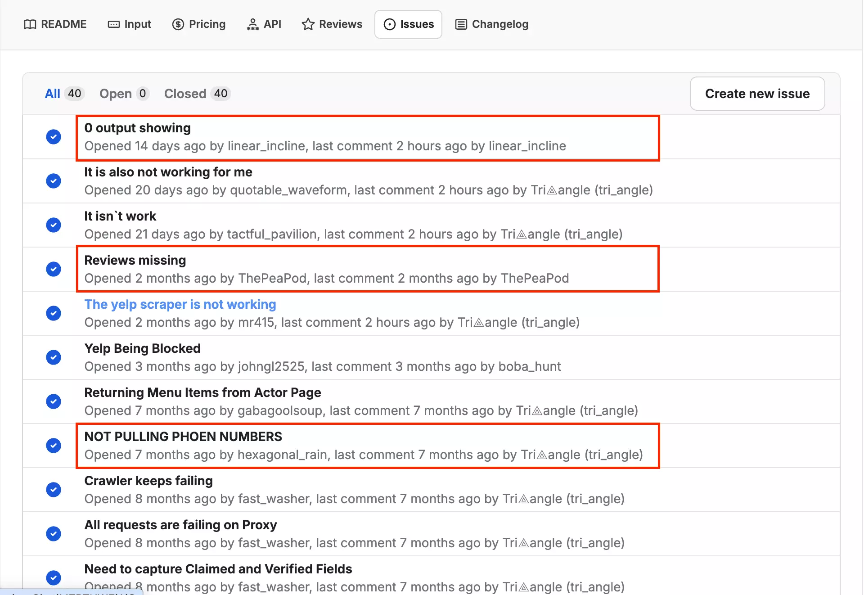Click 'Opened 2 months ago by mr415' text
This screenshot has height=595, width=864.
tap(179, 322)
